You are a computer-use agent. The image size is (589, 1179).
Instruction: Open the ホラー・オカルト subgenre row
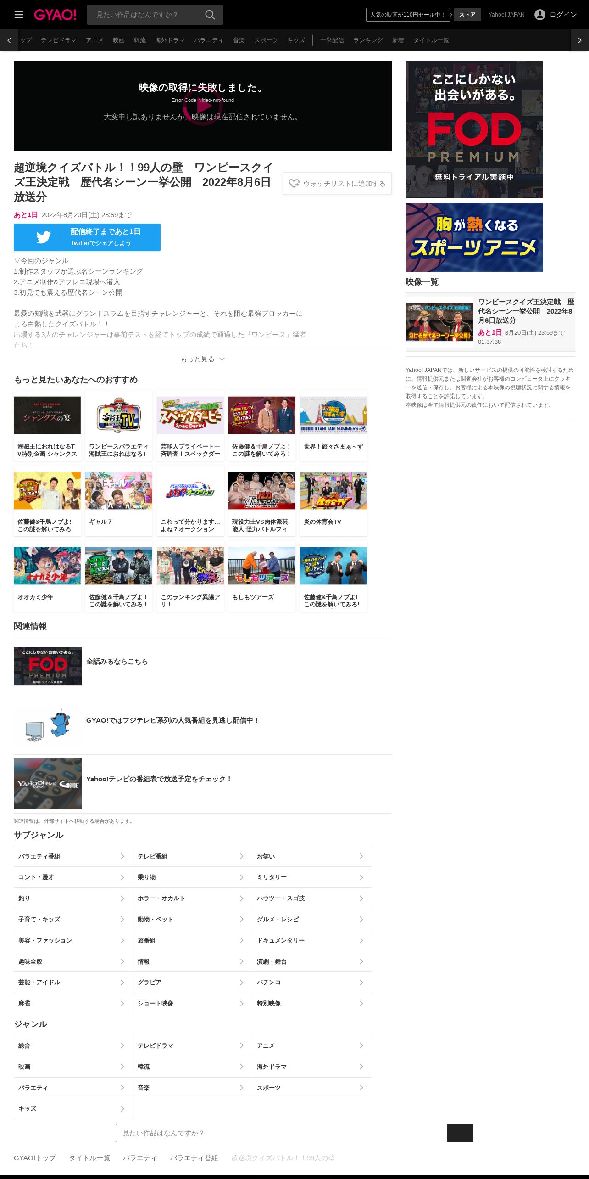(x=192, y=898)
